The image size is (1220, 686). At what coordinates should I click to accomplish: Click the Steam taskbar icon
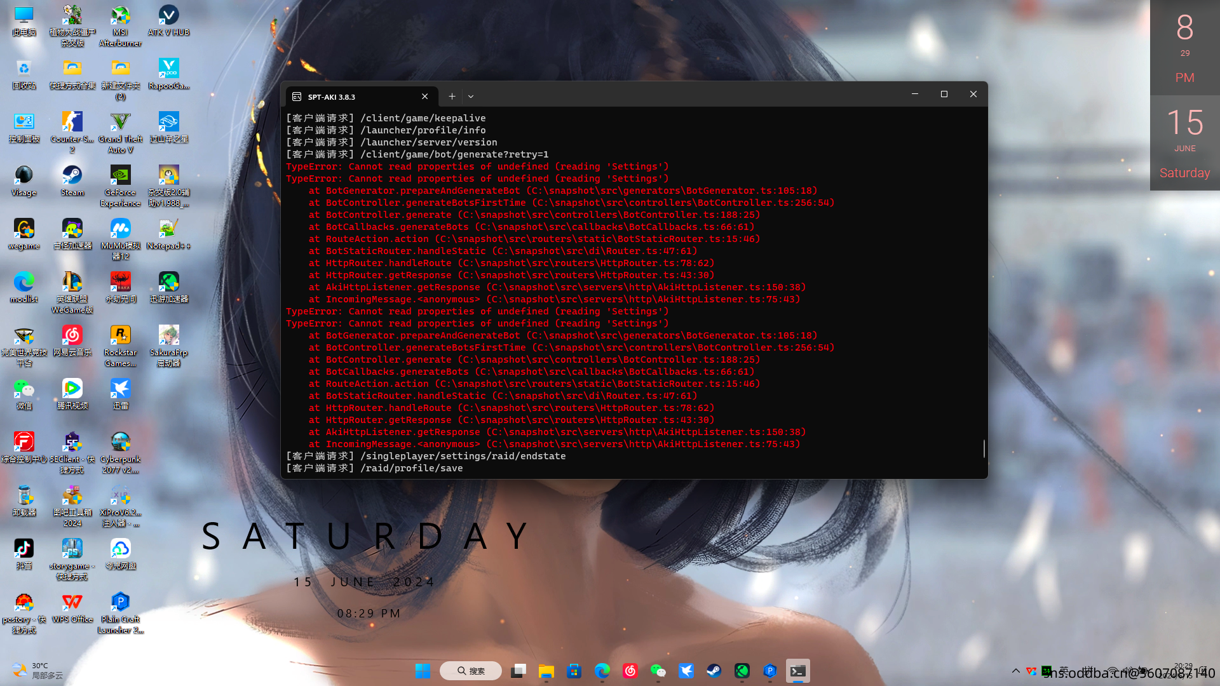(x=714, y=671)
